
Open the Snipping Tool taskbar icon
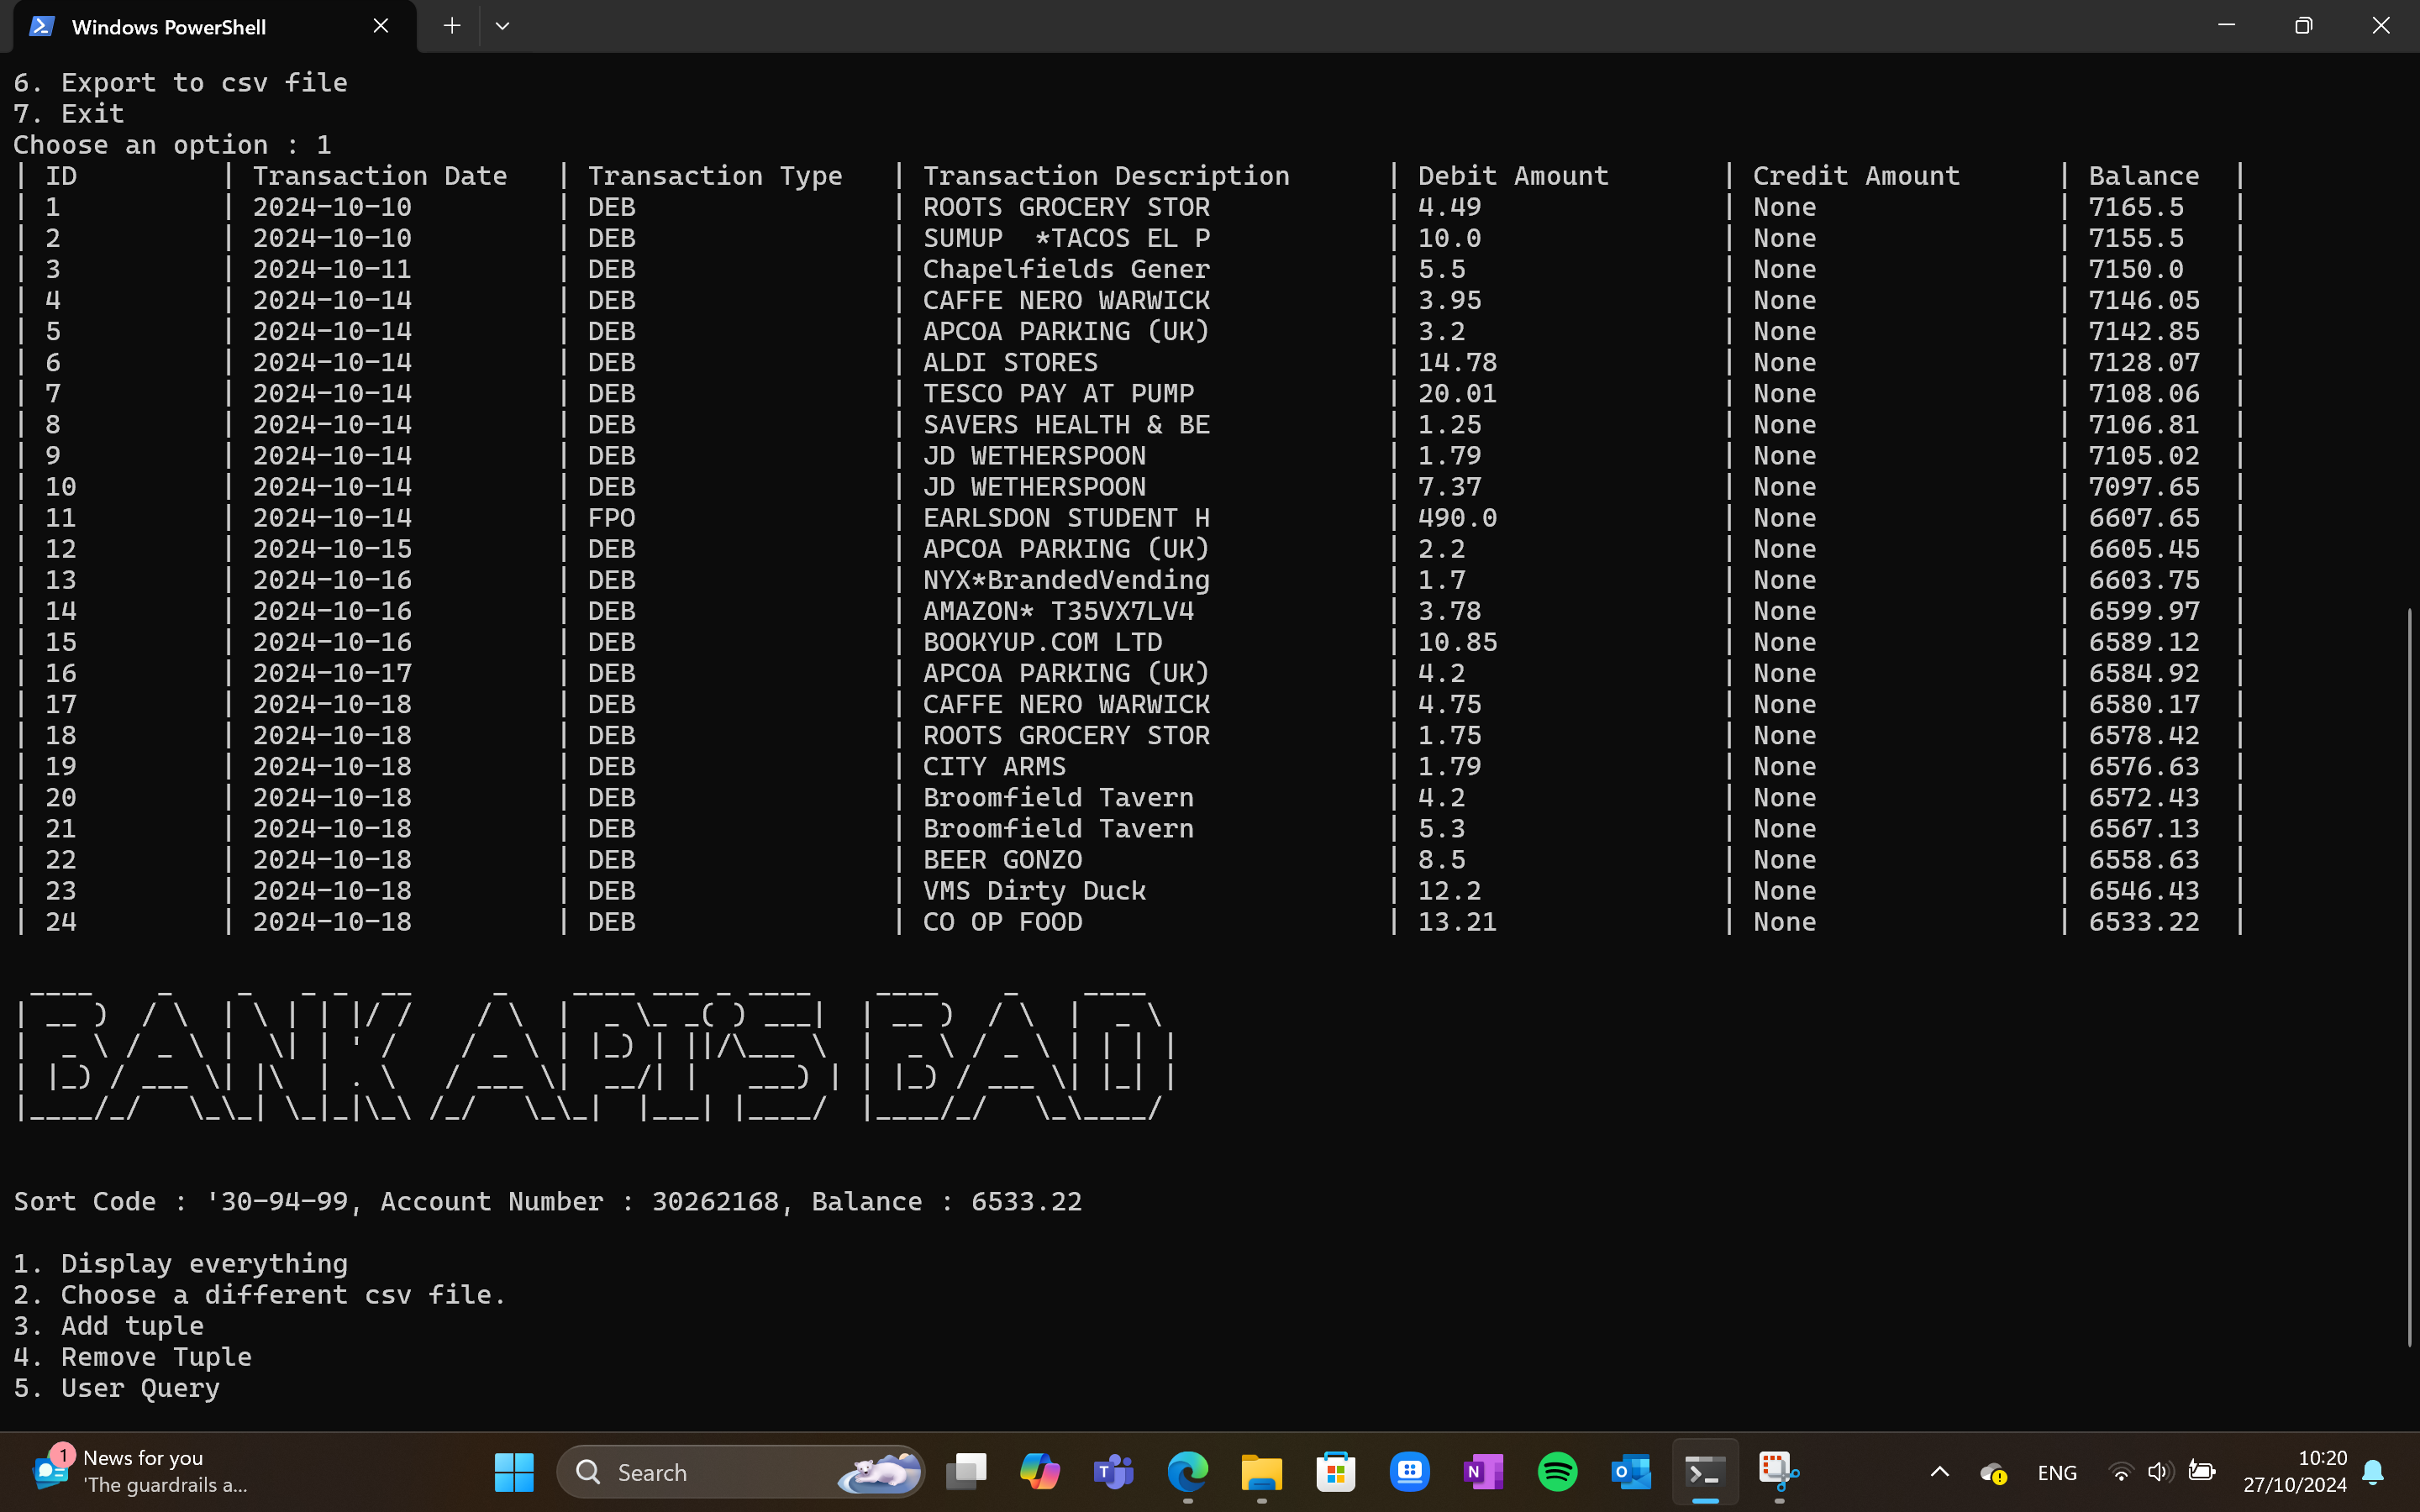1778,1472
